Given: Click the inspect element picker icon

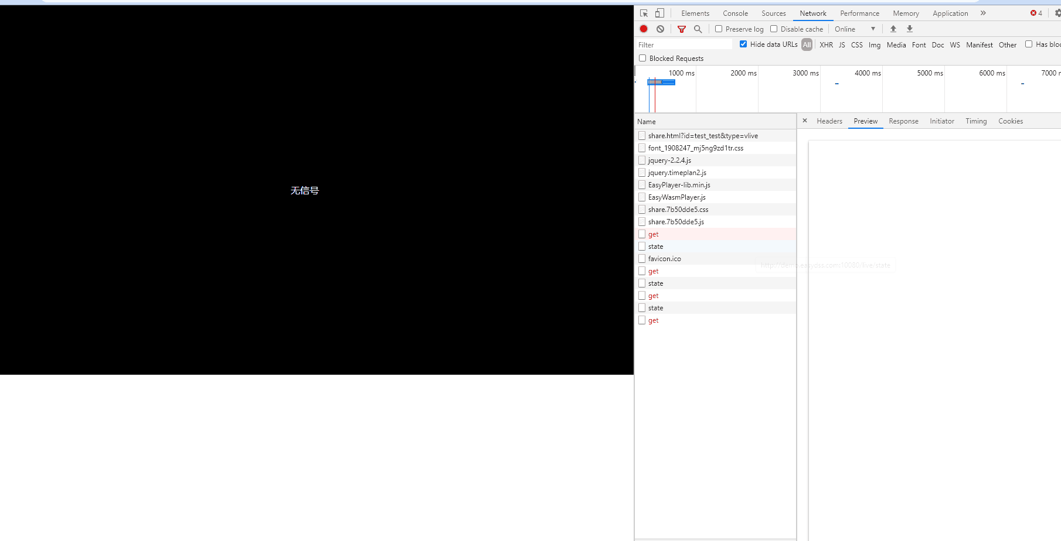Looking at the screenshot, I should [x=644, y=13].
